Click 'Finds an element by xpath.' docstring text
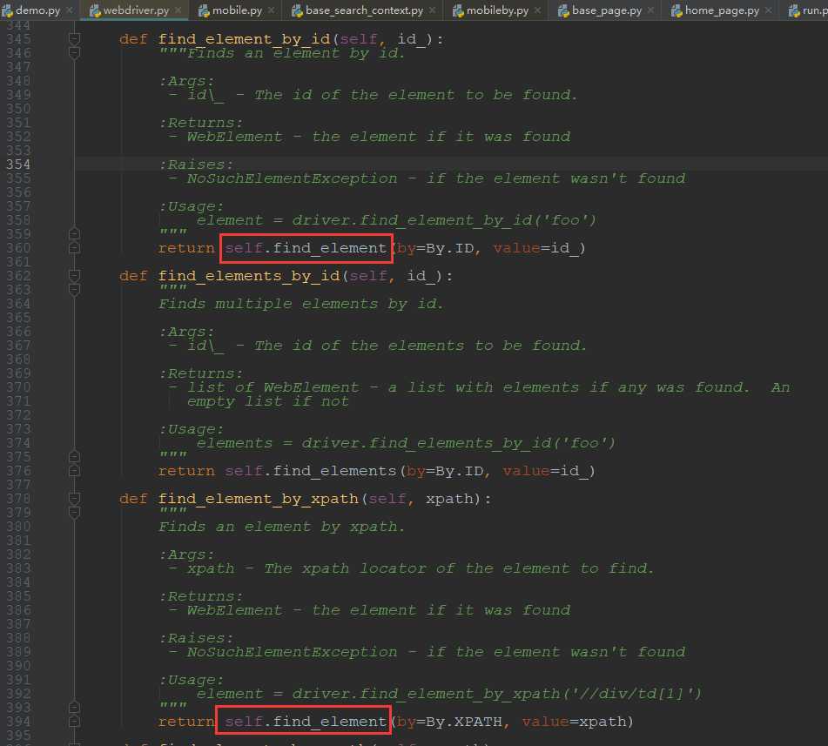Screen dimensions: 828x746 282,527
